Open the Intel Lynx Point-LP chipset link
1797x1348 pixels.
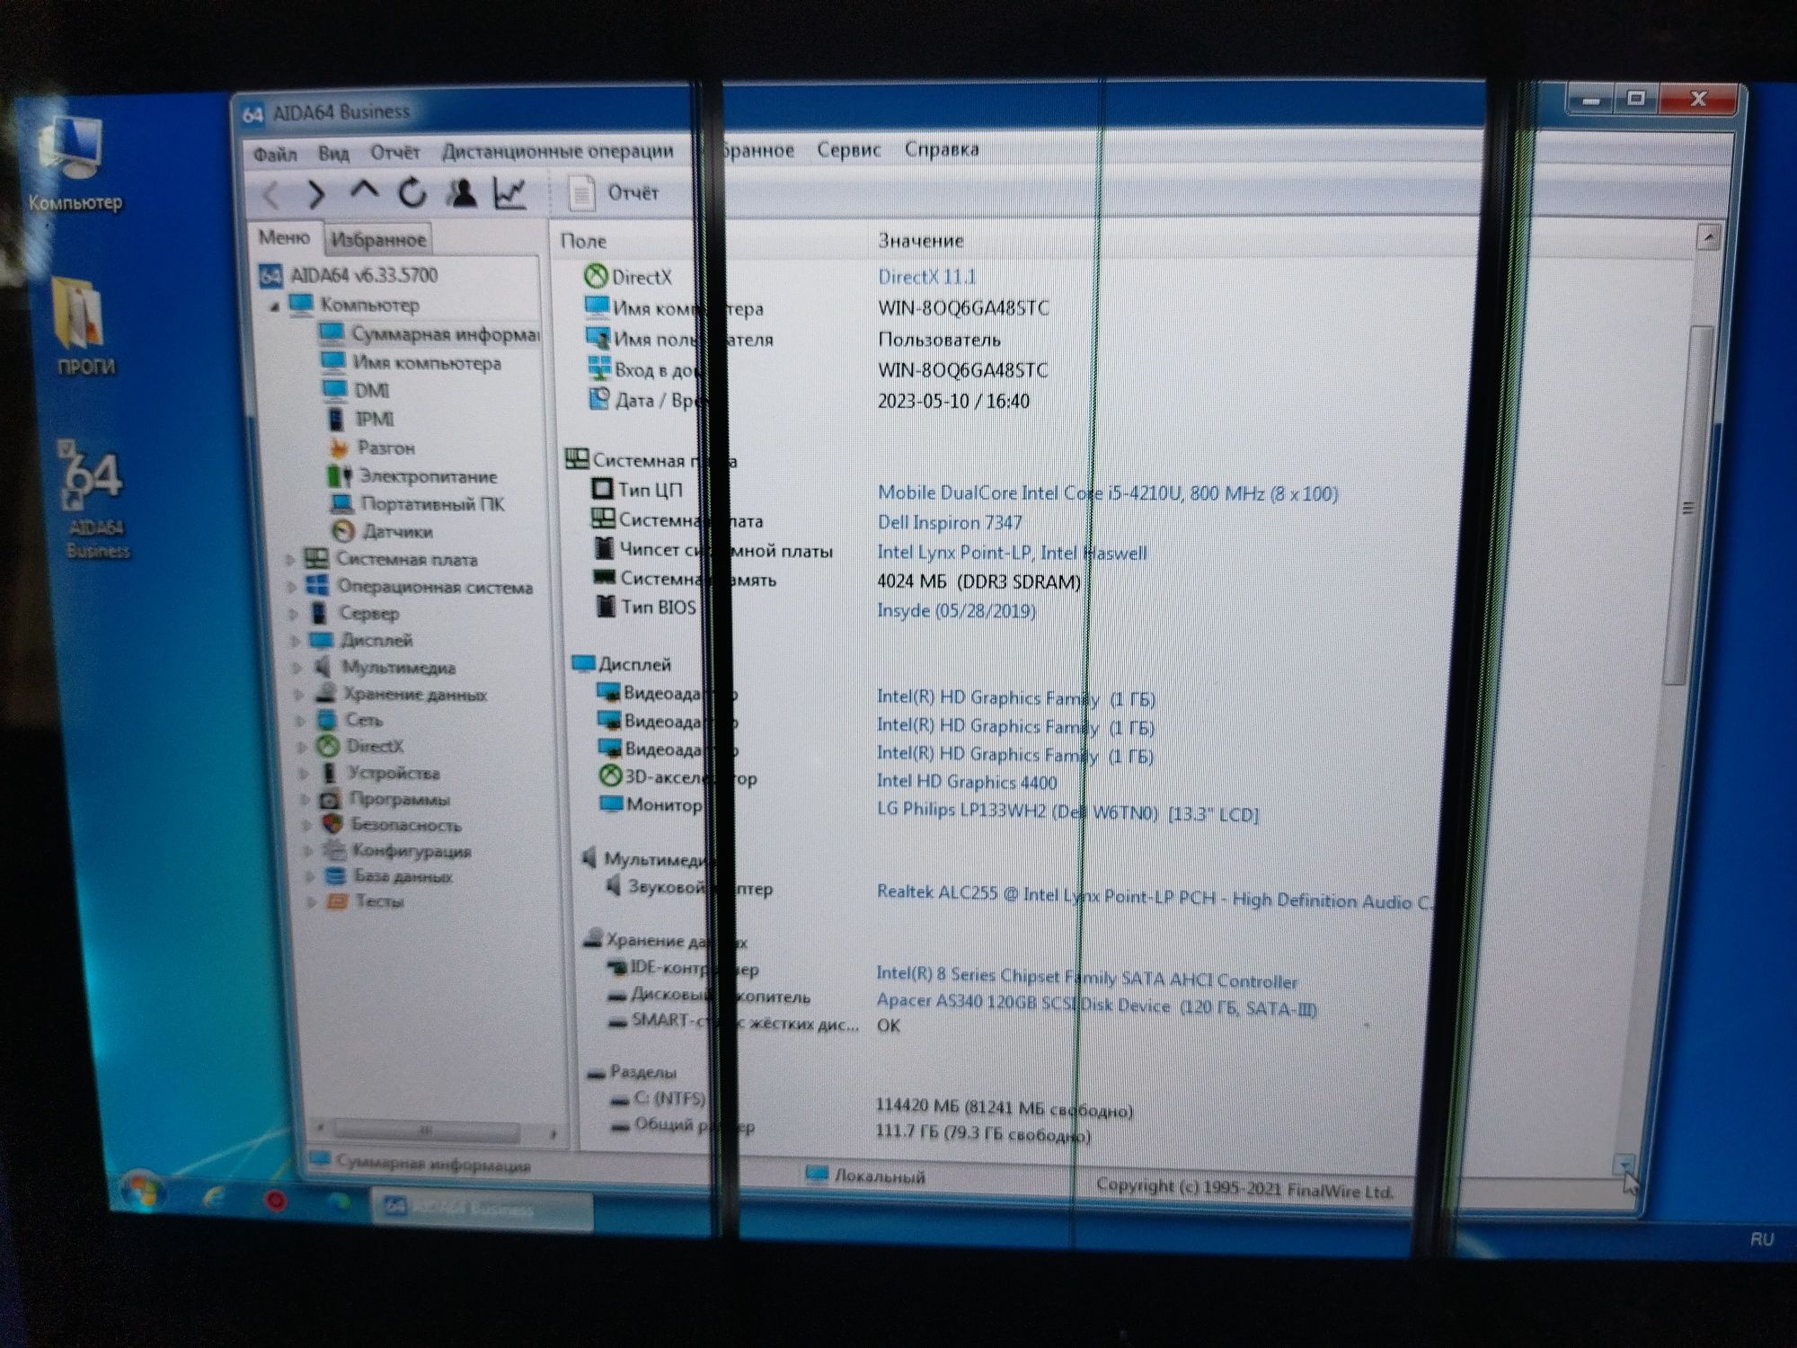point(1013,553)
